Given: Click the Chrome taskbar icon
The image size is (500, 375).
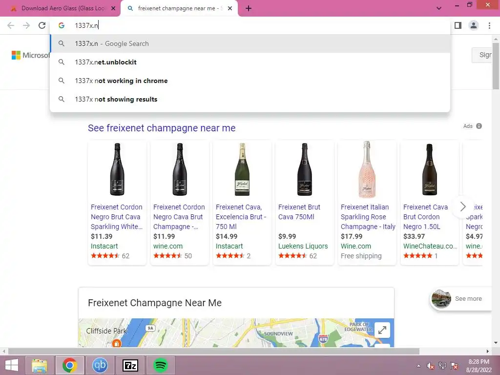Looking at the screenshot, I should [x=69, y=365].
